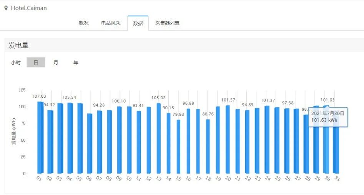
Task: Click the location pin icon beside Hotel.Caiman
Action: 6,8
